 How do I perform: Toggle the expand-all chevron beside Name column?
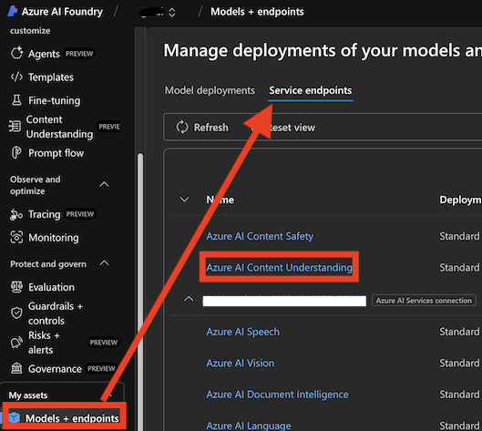184,200
